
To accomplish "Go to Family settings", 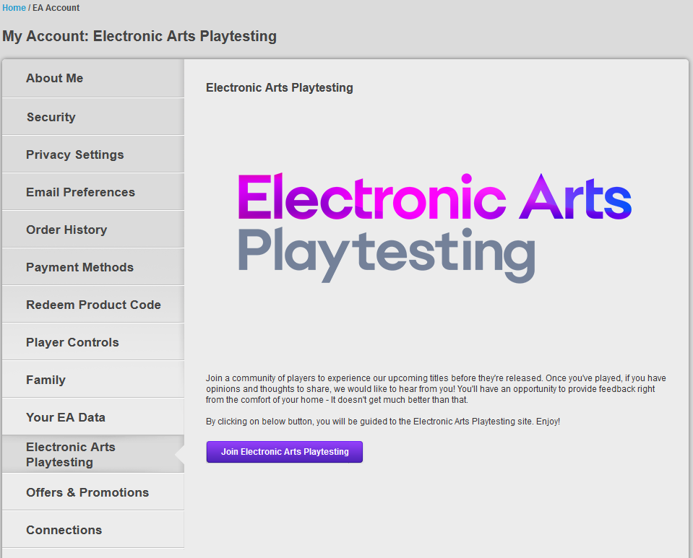I will 92,379.
